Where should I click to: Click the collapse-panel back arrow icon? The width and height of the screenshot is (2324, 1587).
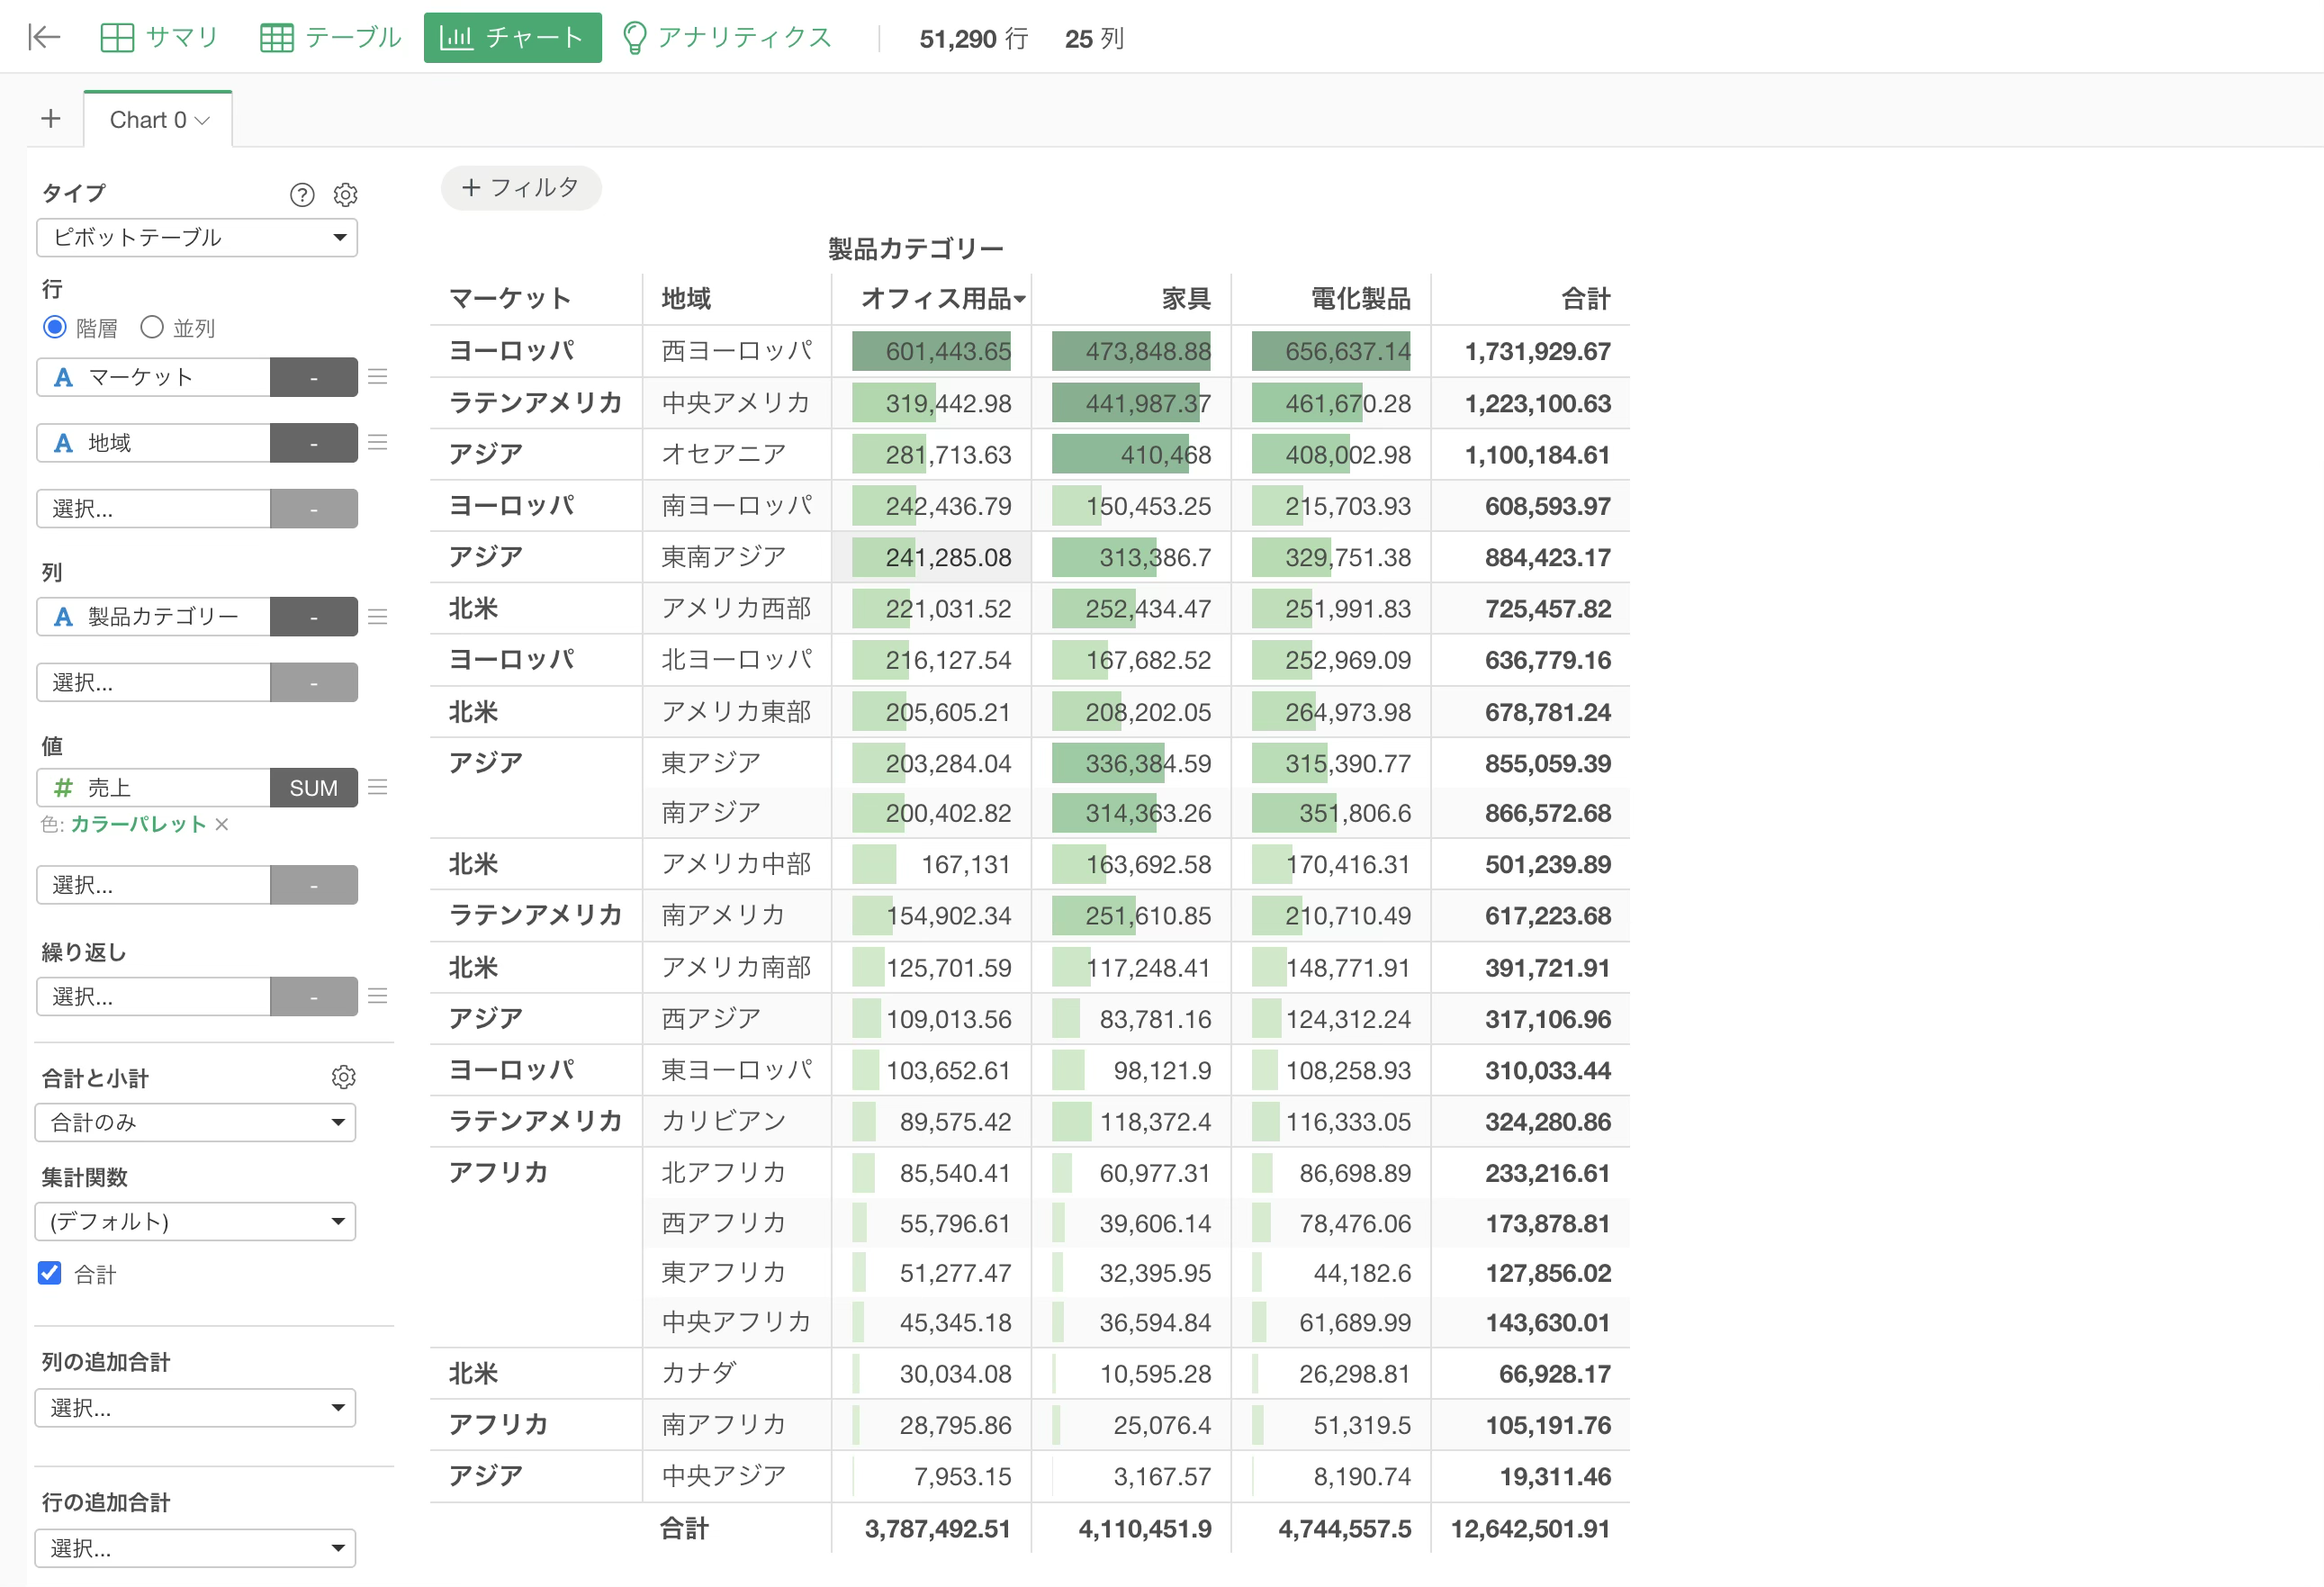44,38
